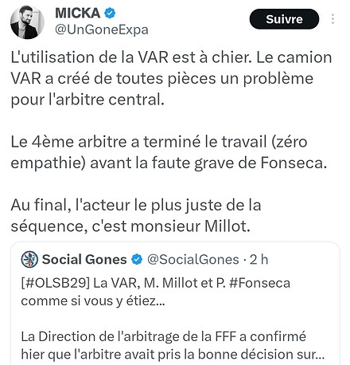350x365 pixels.
Task: Open the MICKA display name link
Action: [x=77, y=13]
